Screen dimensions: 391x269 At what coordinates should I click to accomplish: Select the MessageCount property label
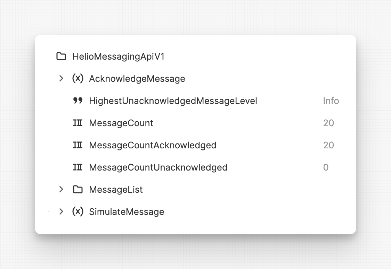pyautogui.click(x=121, y=123)
